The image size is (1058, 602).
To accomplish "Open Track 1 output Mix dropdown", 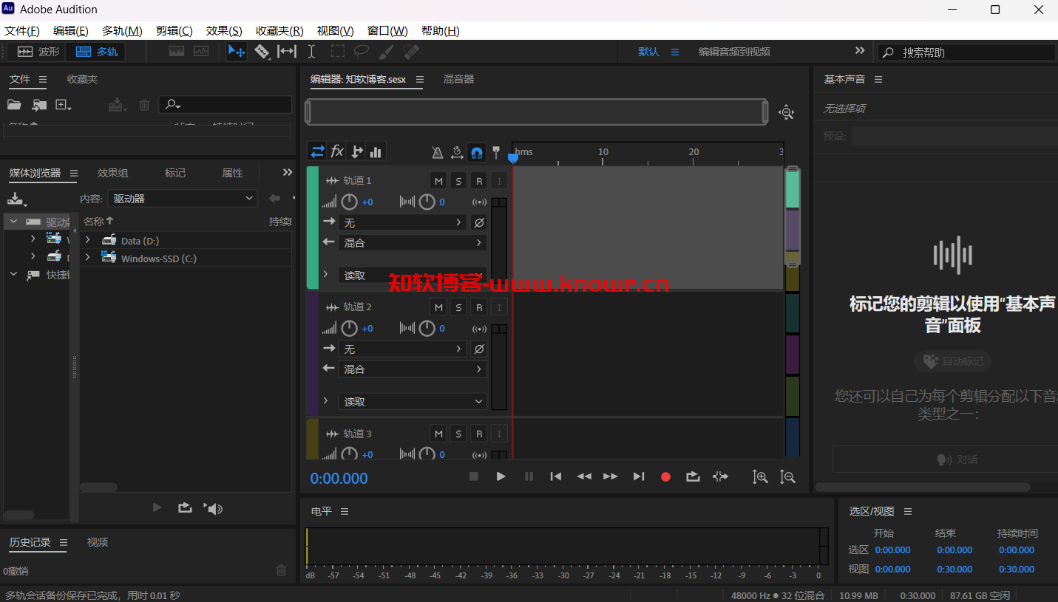I will 413,242.
